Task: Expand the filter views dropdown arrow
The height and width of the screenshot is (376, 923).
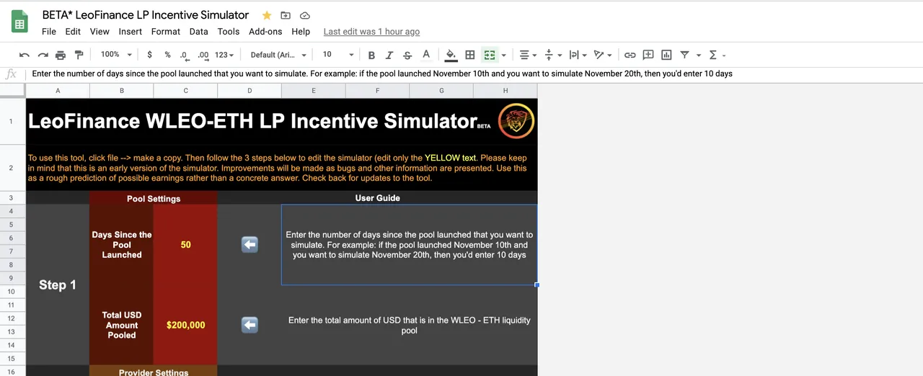Action: coord(698,55)
